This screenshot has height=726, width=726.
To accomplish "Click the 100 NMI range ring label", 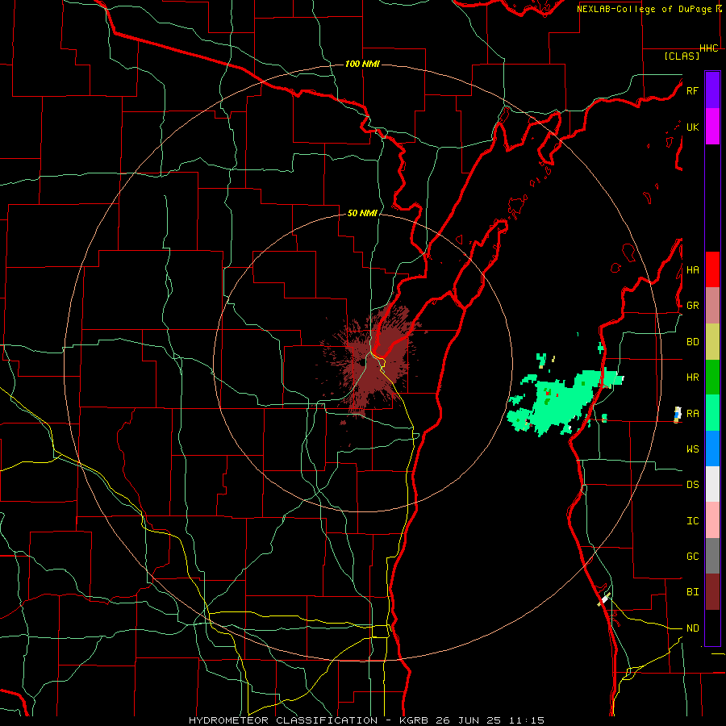I will (x=362, y=64).
